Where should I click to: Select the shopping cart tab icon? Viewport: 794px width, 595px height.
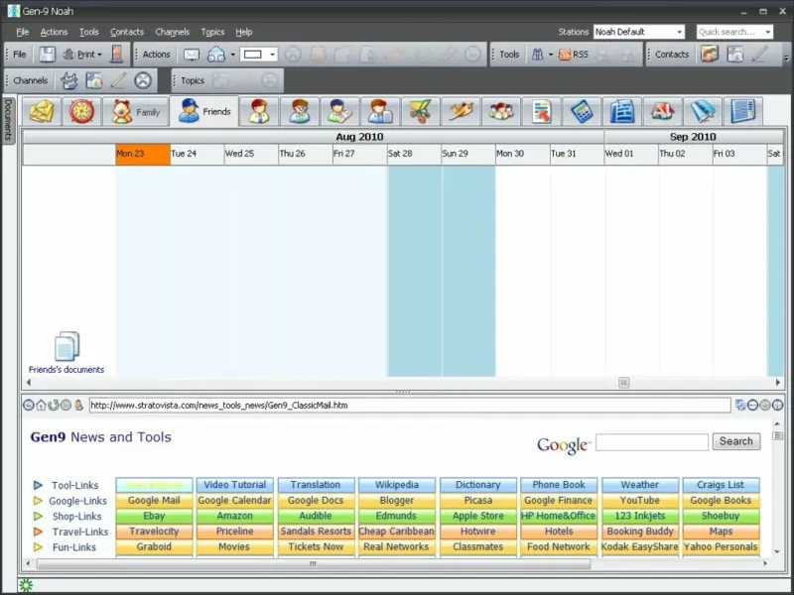[x=420, y=111]
